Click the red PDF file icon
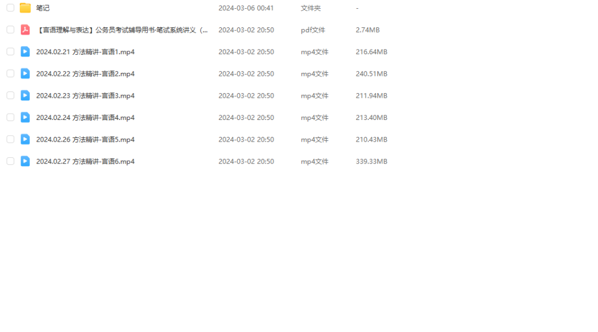598x332 pixels. click(25, 30)
